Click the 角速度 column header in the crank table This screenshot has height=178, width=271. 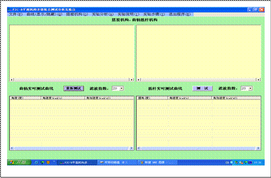pos(63,98)
